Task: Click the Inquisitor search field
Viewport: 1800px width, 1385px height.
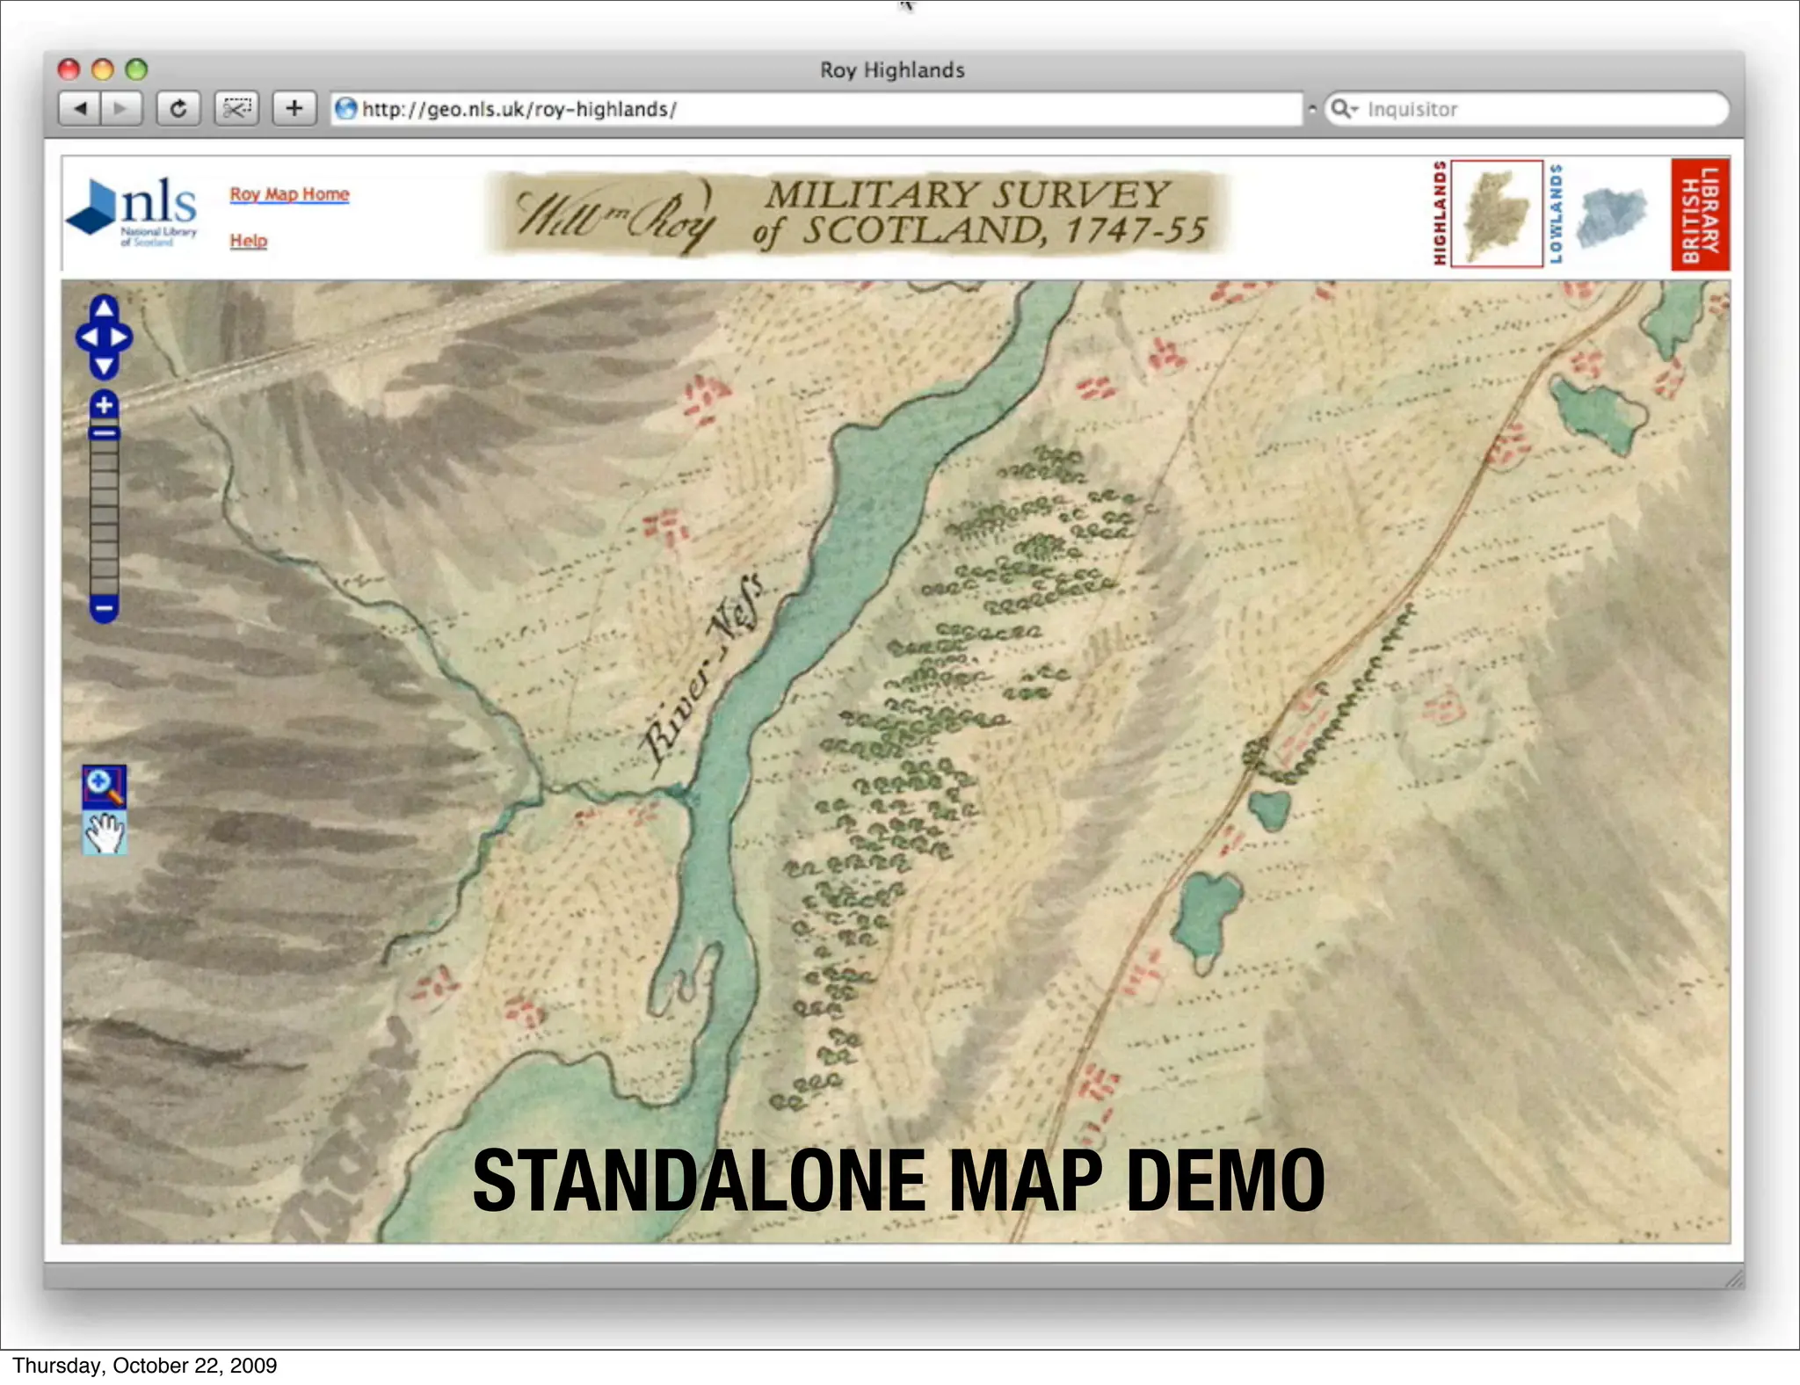Action: 1528,109
